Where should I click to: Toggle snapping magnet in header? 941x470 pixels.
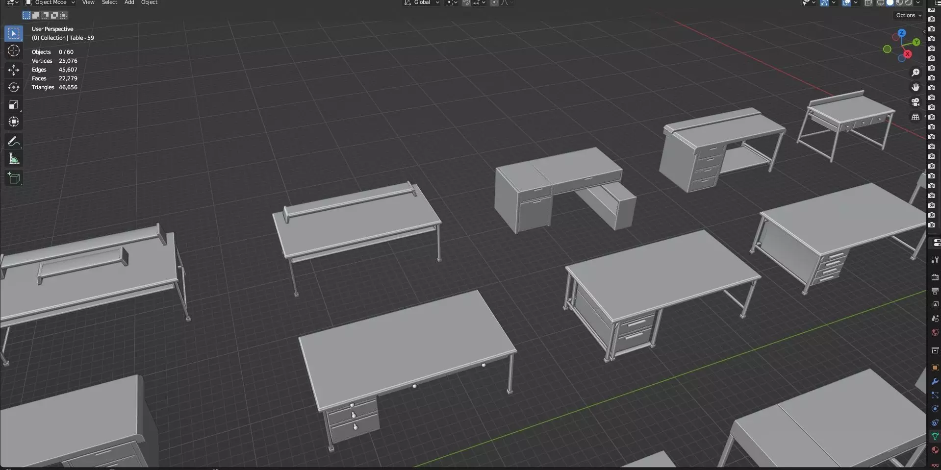466,3
